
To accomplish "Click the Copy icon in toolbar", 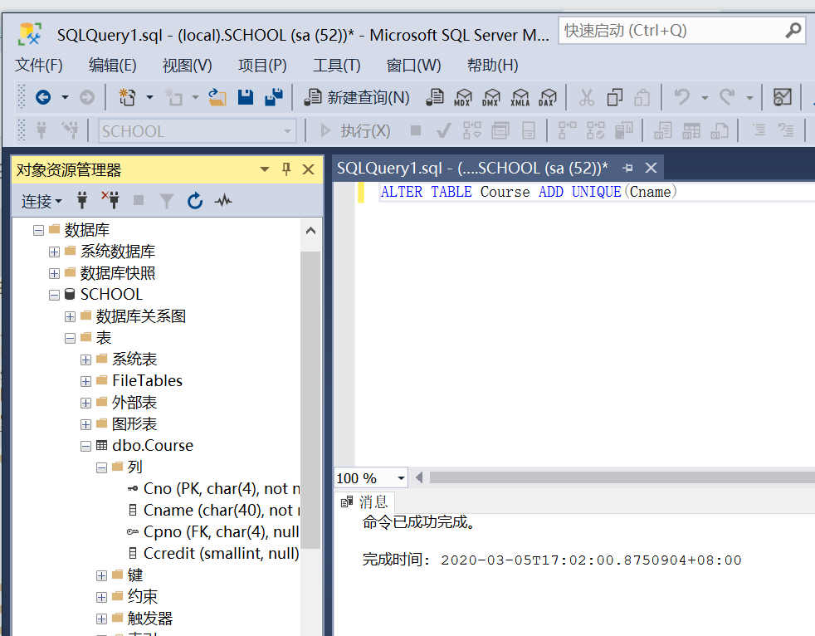I will pos(615,97).
